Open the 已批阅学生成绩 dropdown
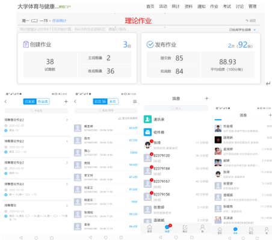 click(243, 30)
